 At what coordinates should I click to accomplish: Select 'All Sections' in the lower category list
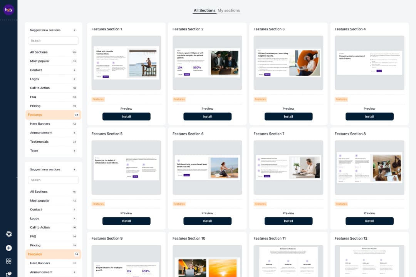click(53, 192)
